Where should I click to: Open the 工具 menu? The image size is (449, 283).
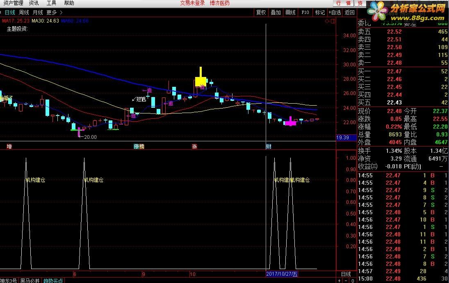(x=51, y=3)
